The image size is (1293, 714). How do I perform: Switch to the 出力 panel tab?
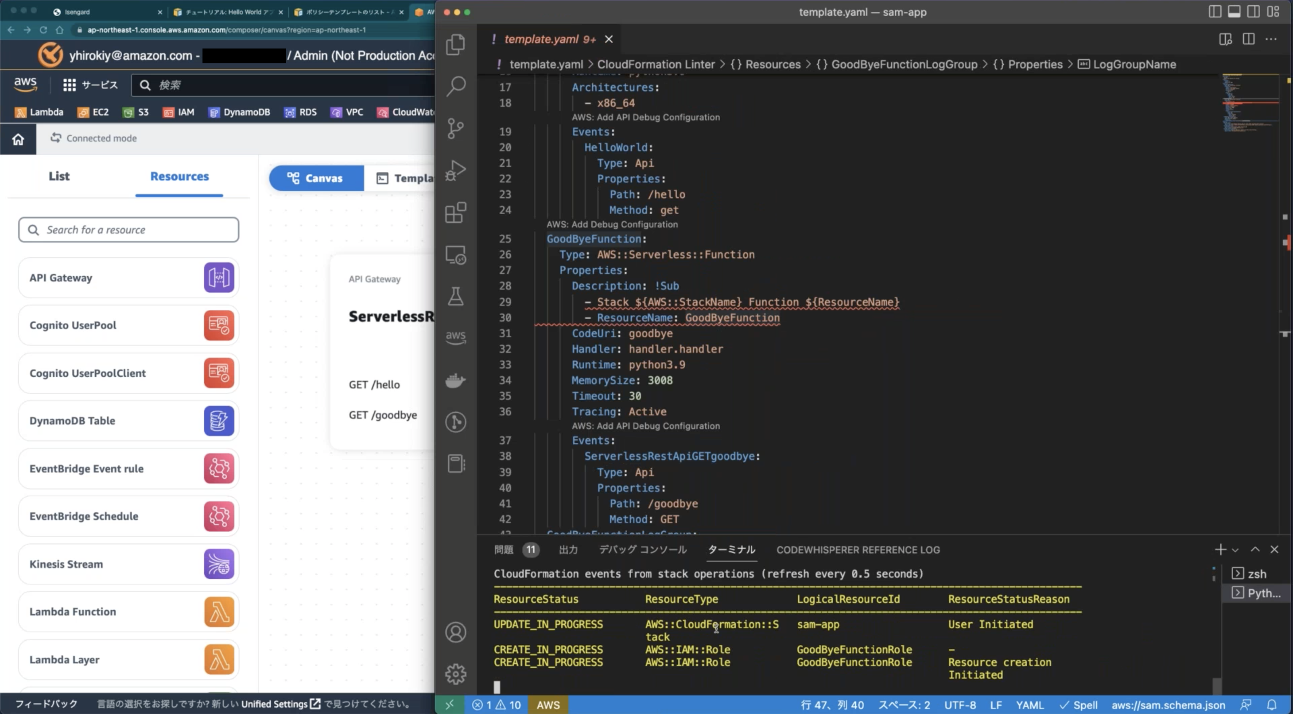(x=568, y=550)
